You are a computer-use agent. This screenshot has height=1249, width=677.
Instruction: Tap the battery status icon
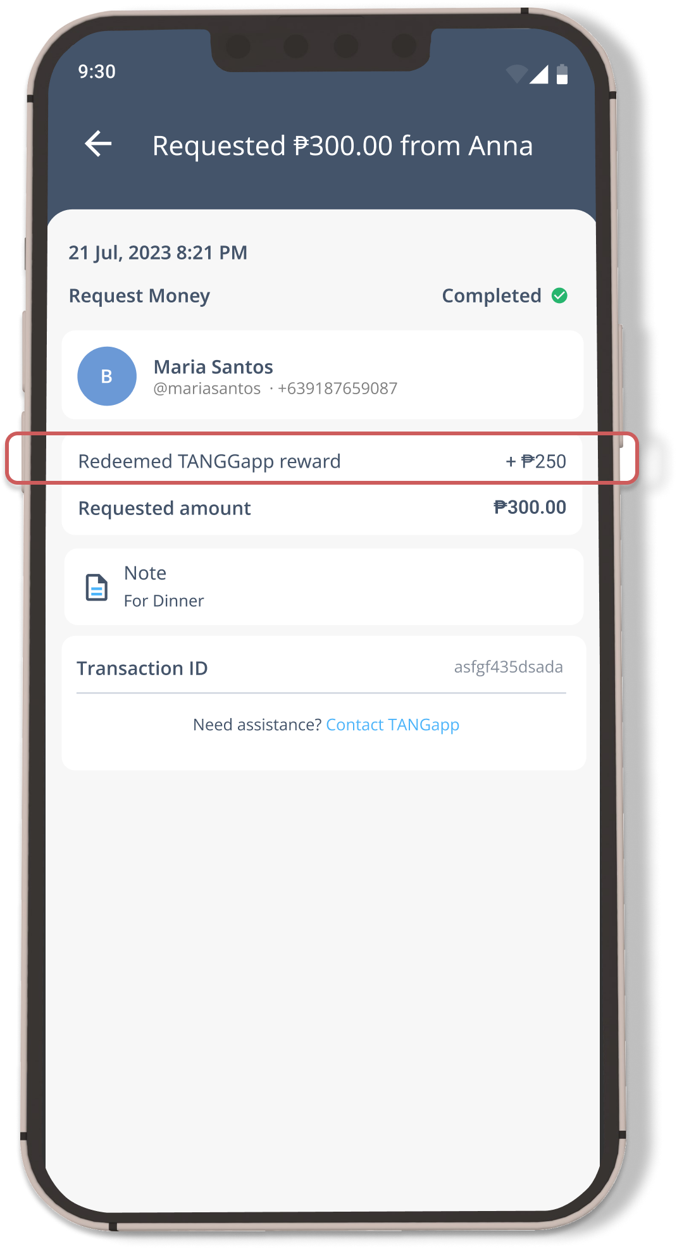[562, 74]
